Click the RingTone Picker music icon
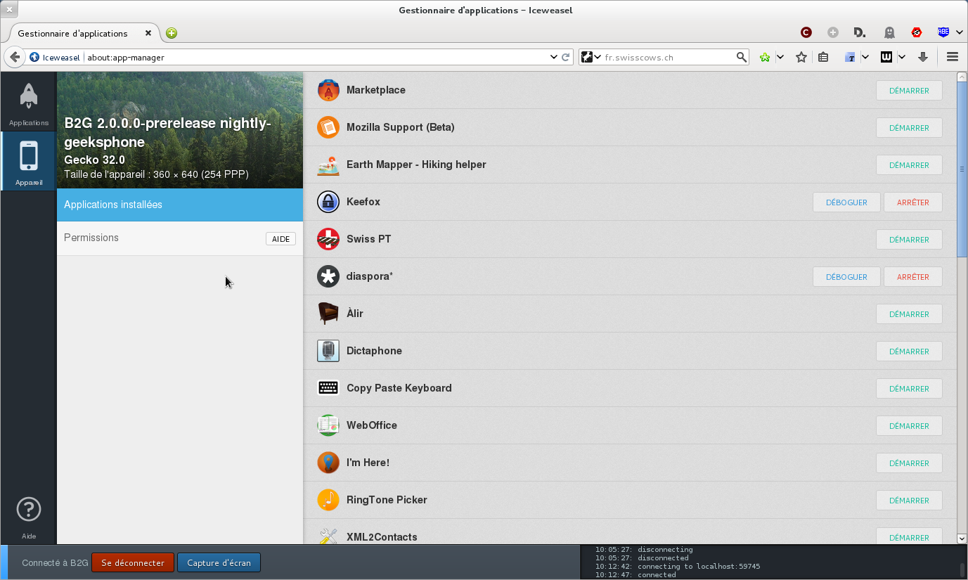 pos(328,500)
